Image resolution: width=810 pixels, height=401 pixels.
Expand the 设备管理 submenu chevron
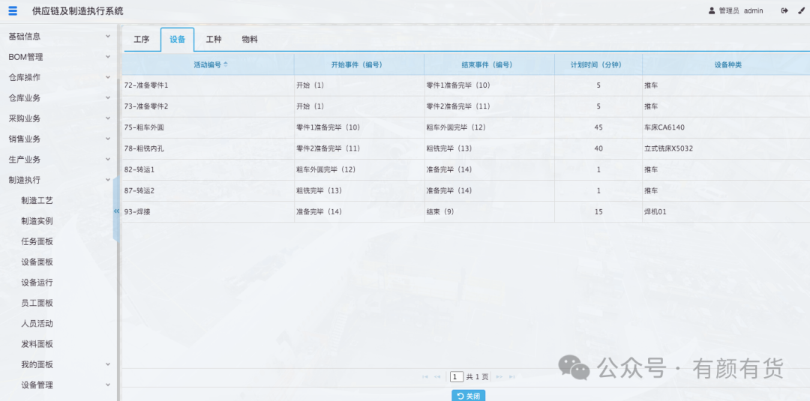pos(108,385)
